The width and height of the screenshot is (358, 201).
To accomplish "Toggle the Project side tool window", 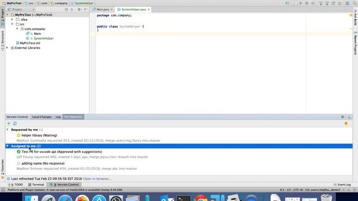I will click(x=2, y=17).
